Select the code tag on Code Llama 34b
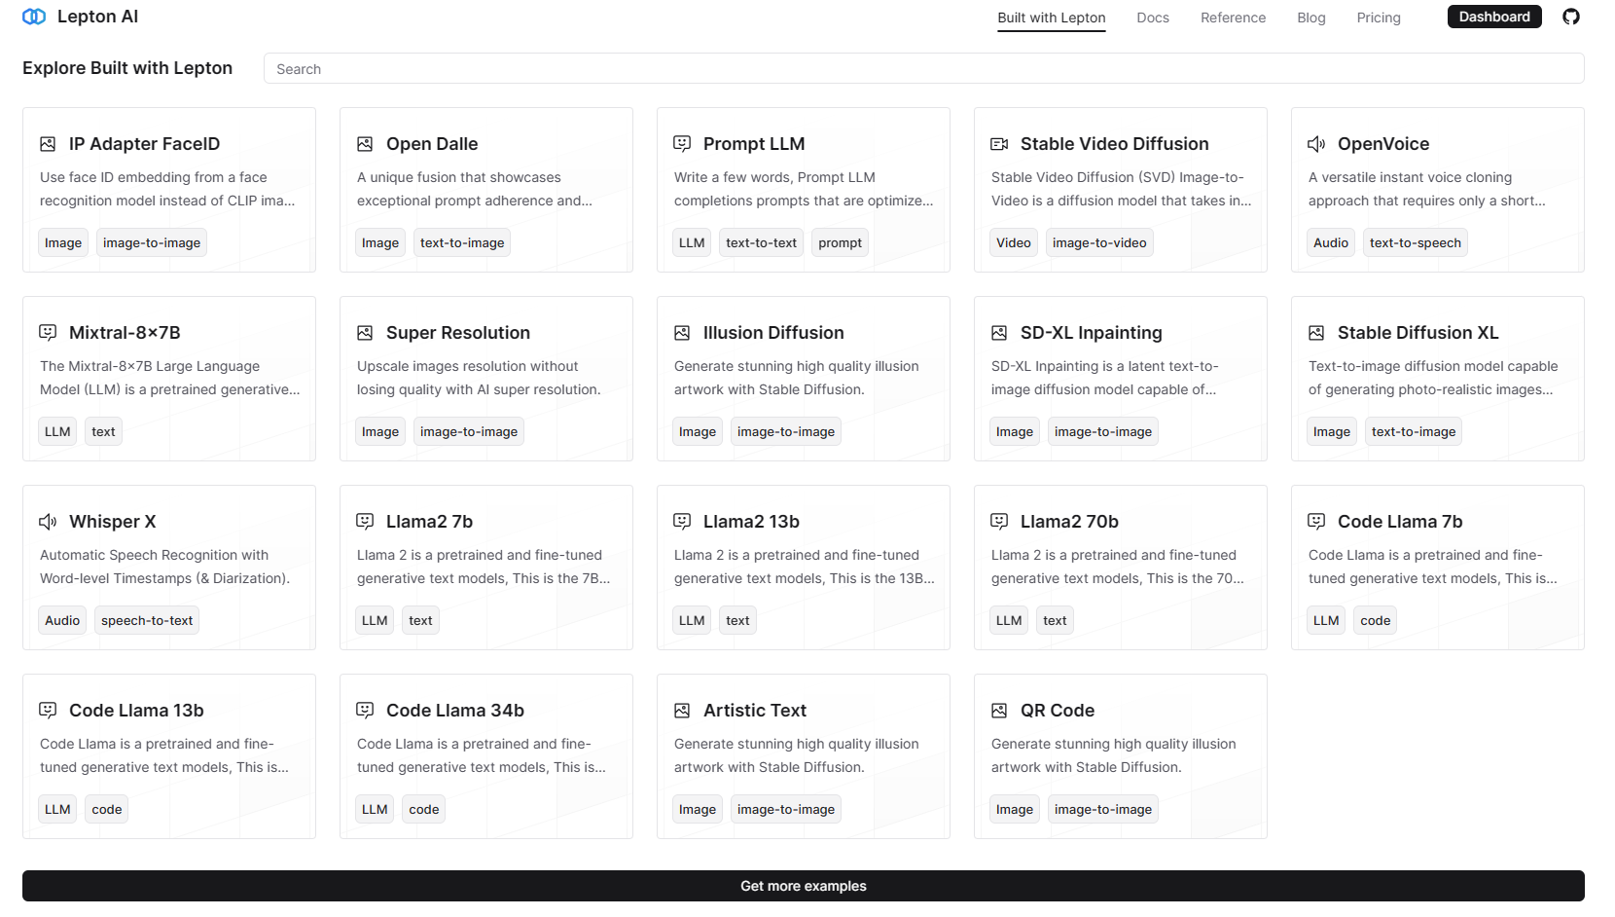The image size is (1615, 917). point(424,809)
